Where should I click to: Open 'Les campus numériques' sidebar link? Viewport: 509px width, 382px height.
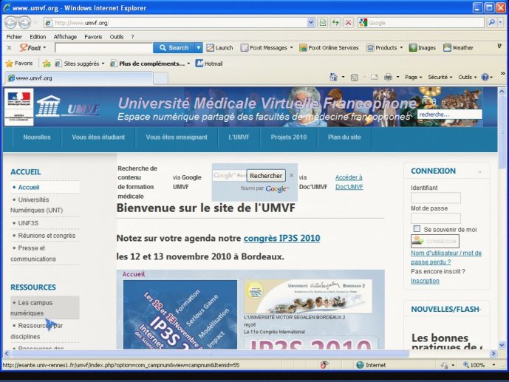coord(45,307)
